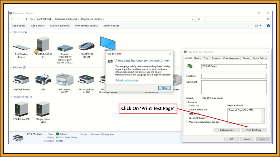The image size is (280, 157).
Task: Select the MorphoSmart CBM device icon
Action: click(43, 109)
